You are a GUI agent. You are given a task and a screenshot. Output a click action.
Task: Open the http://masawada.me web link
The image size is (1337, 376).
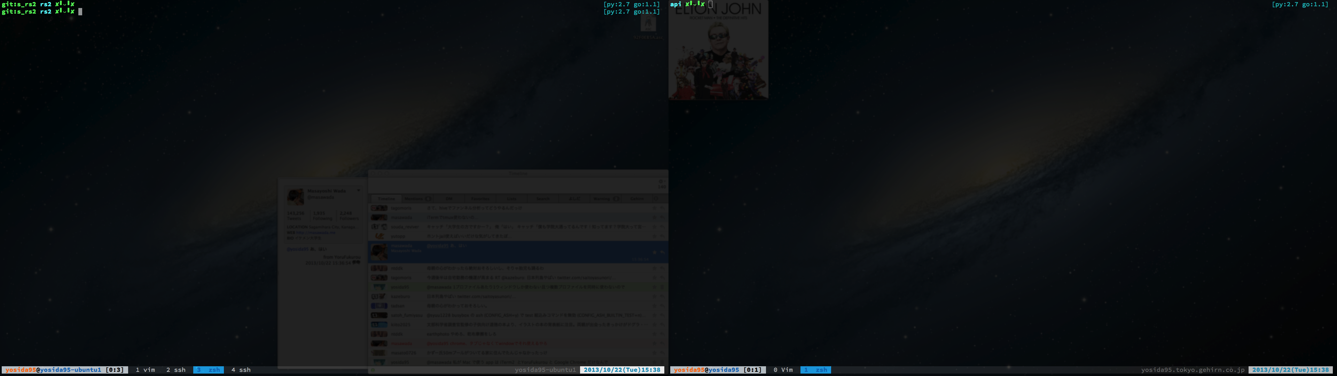tap(315, 233)
